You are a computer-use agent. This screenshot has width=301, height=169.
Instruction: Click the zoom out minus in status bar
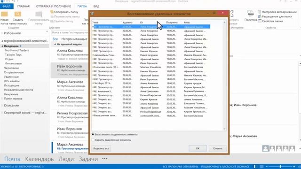[267, 167]
